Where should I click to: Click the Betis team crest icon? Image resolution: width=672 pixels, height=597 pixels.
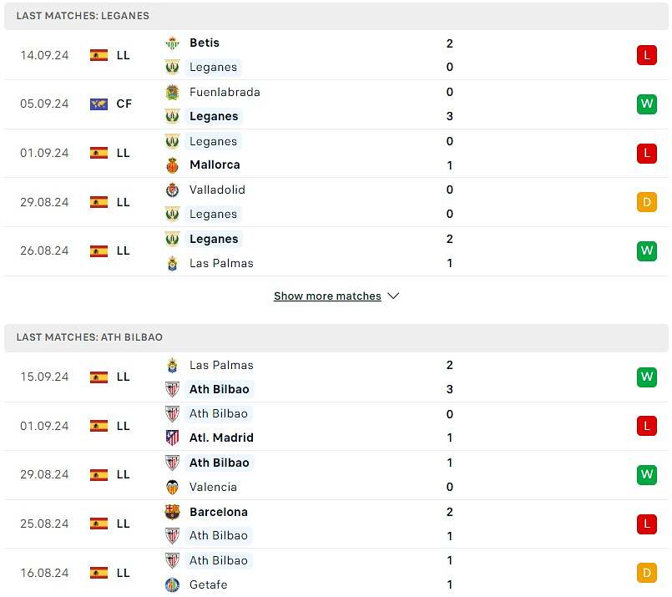pyautogui.click(x=173, y=43)
